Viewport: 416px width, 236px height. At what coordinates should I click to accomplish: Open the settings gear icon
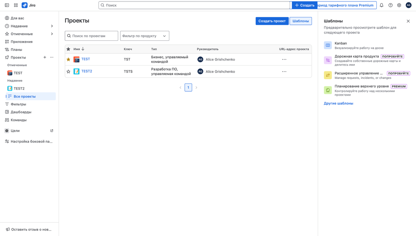click(399, 5)
